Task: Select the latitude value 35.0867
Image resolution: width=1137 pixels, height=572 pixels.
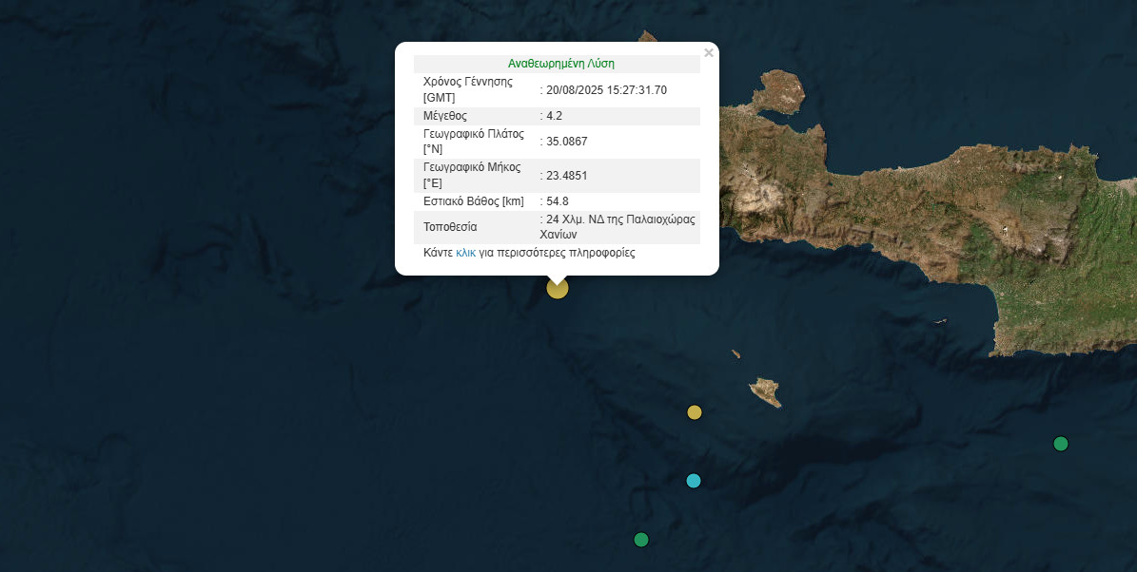Action: [566, 142]
